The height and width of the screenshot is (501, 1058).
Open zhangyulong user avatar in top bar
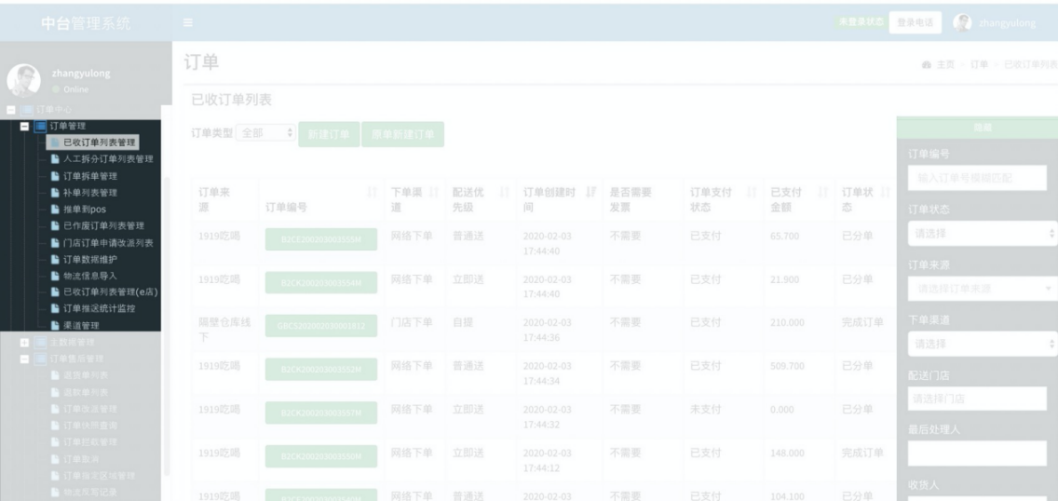[962, 22]
